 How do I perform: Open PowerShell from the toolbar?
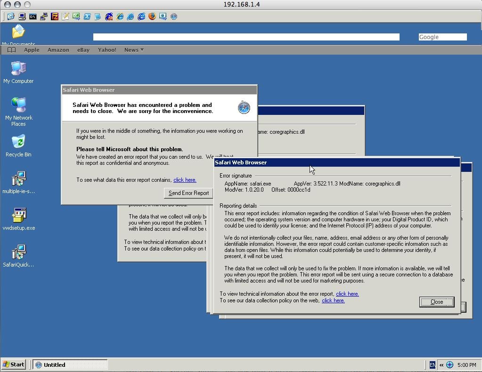[87, 16]
